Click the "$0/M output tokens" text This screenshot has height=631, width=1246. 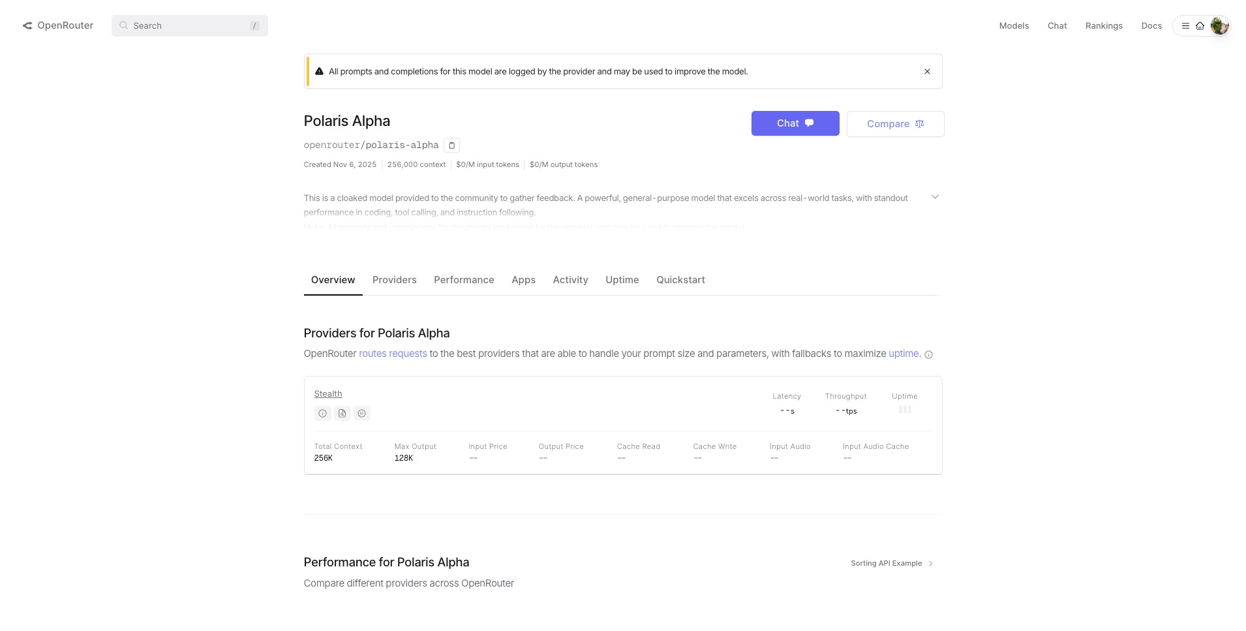click(564, 164)
